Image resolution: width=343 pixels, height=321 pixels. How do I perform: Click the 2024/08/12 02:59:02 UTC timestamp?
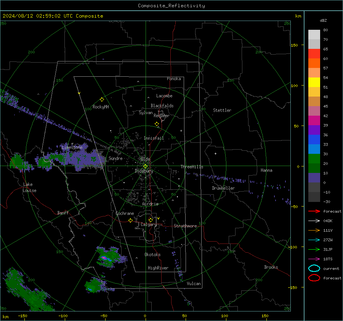point(53,16)
